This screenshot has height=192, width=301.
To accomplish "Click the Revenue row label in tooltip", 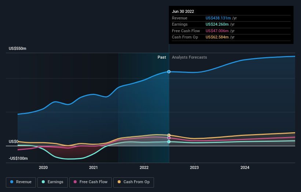I will [180, 18].
